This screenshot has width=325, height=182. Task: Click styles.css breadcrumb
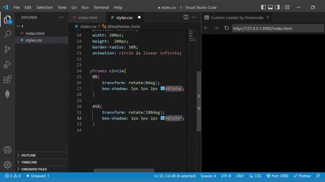point(88,26)
